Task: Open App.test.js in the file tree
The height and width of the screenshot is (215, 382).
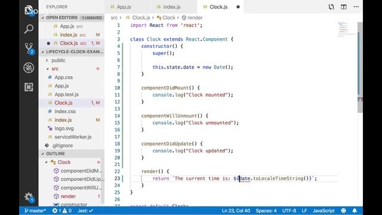Action: [x=66, y=94]
